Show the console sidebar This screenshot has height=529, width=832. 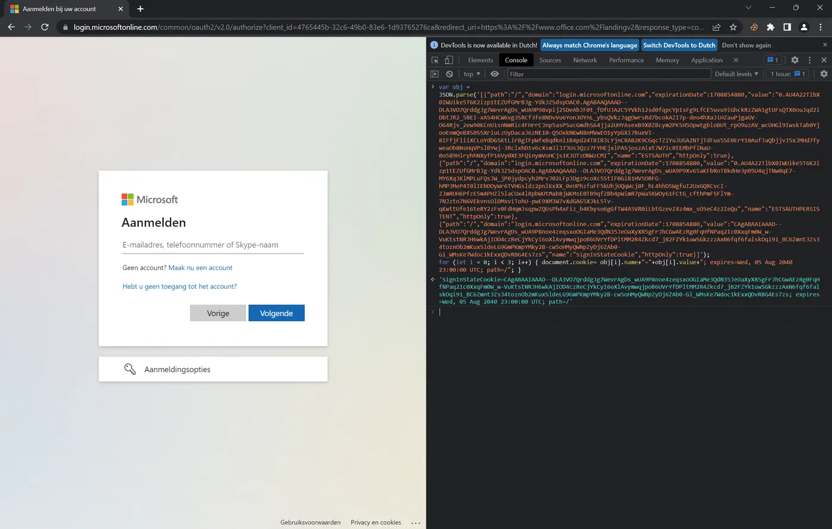pos(434,74)
